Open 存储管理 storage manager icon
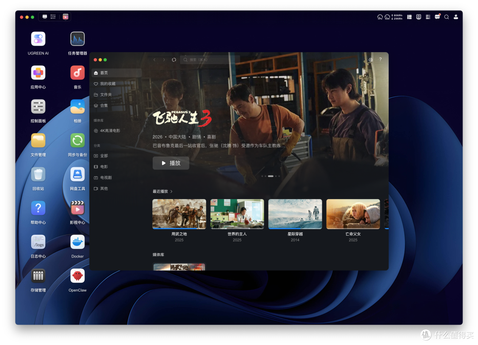The image size is (478, 345). (x=38, y=276)
